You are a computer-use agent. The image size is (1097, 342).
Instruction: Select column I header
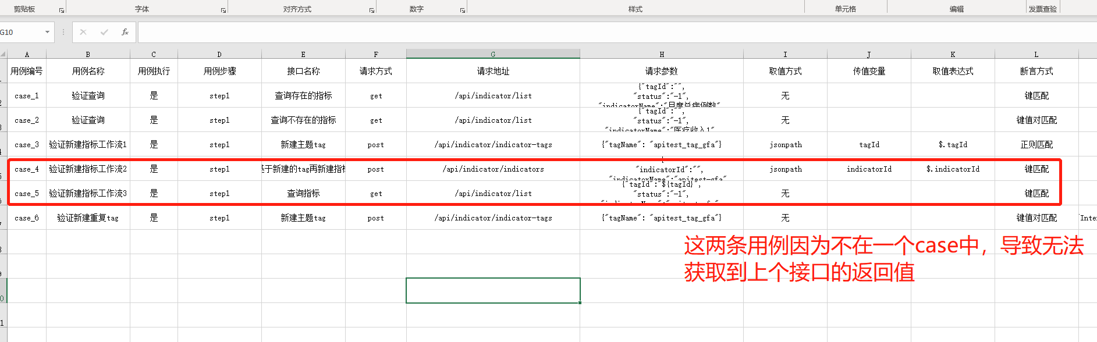click(x=785, y=54)
